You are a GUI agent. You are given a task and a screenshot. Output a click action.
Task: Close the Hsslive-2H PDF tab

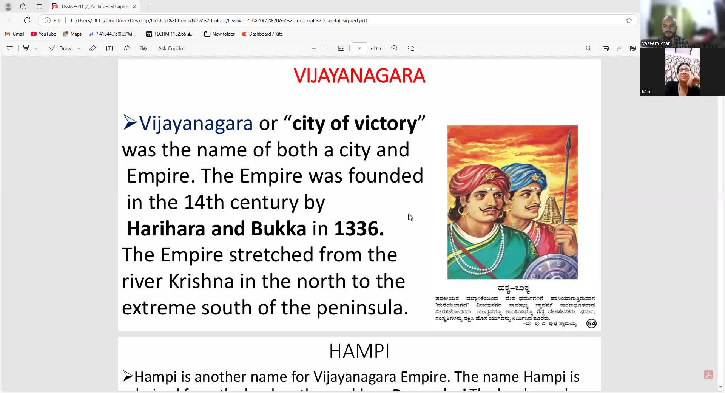pos(134,6)
